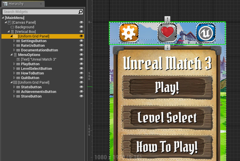The height and width of the screenshot is (161, 240).
Task: Click the down arrow handle below the grid panel
Action: click(167, 47)
